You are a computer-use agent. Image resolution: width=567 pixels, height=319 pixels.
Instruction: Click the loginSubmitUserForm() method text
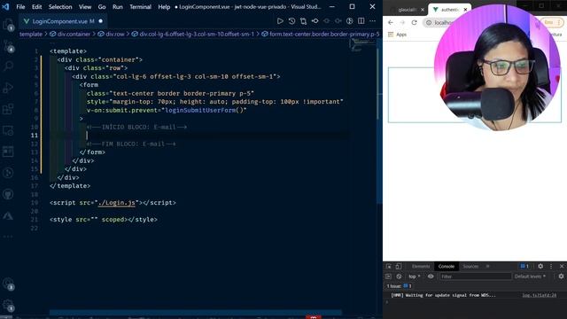[x=205, y=110]
